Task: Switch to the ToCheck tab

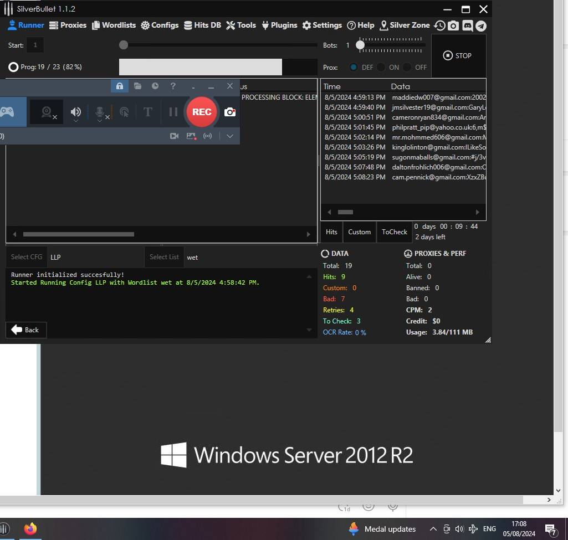Action: pos(395,232)
